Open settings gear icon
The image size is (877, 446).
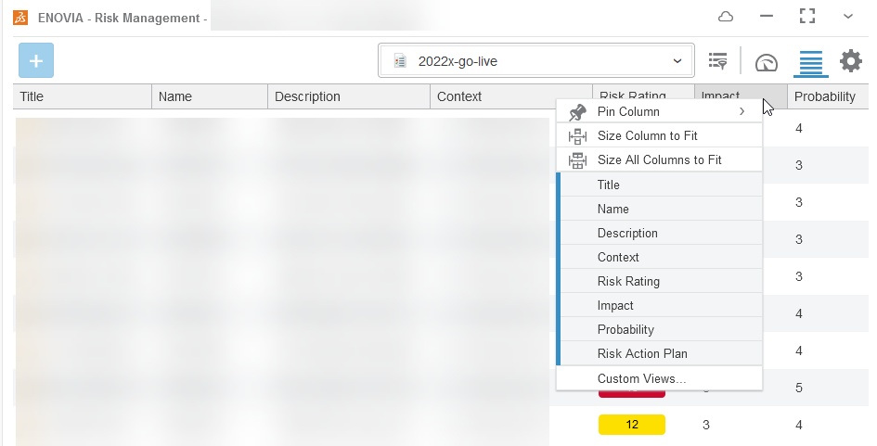[x=851, y=60]
